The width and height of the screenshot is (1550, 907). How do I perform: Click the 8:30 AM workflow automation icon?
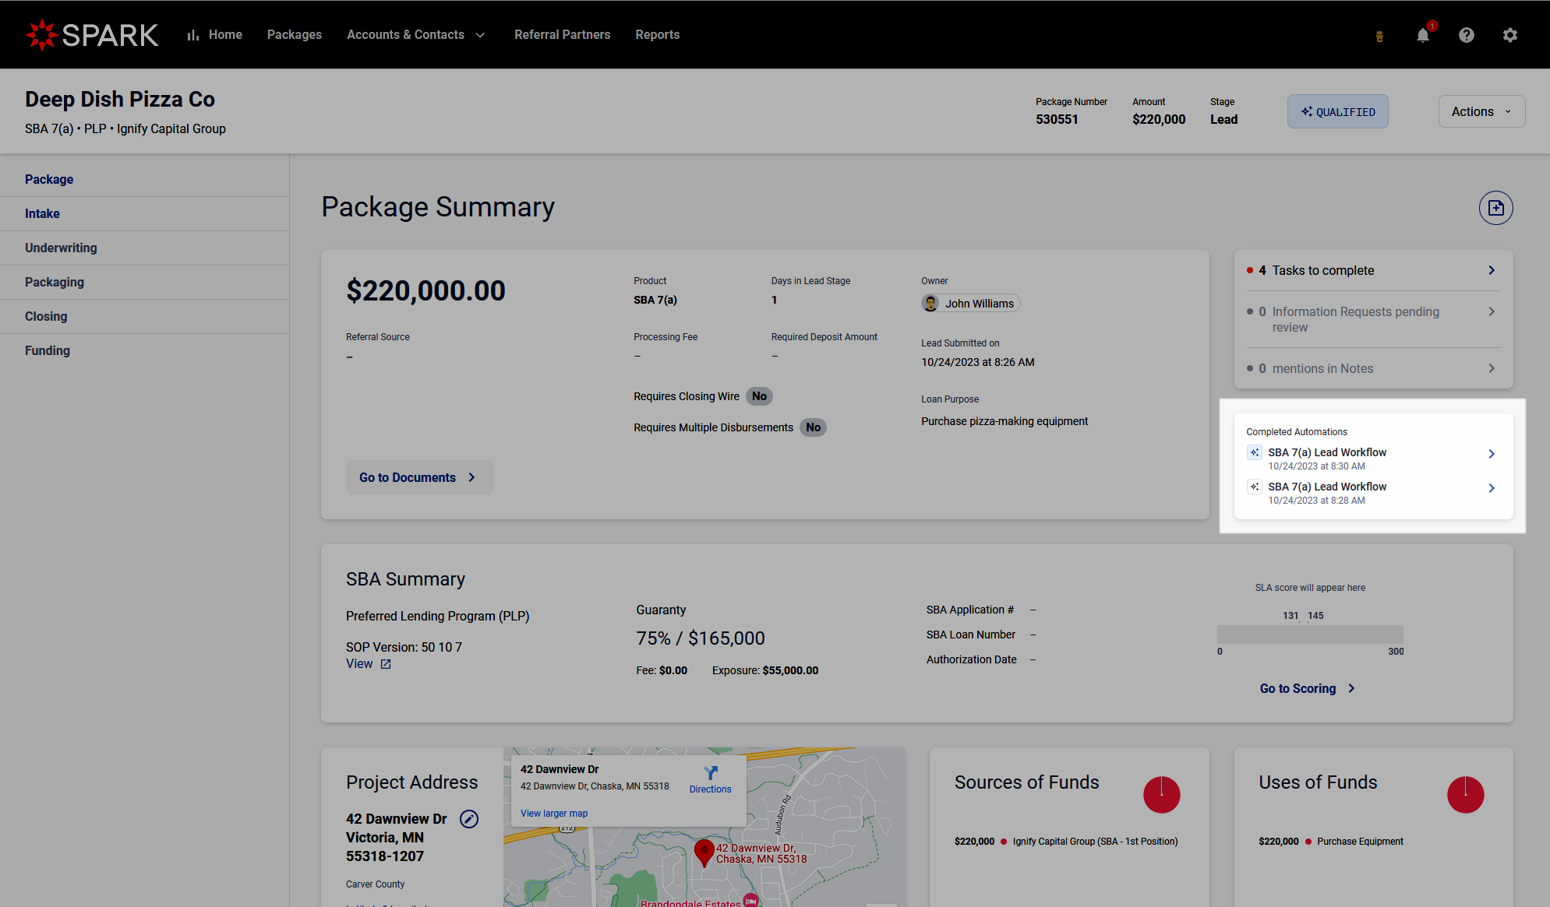pos(1255,452)
